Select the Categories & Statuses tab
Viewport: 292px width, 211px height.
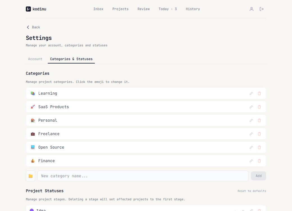[x=71, y=59]
